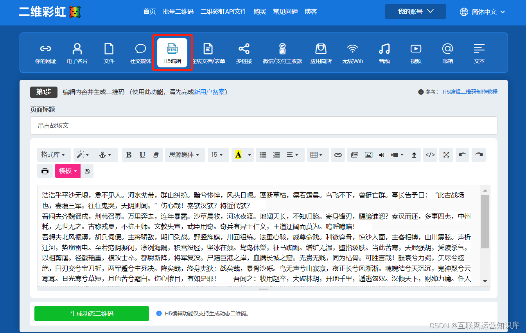
Task: Open 二维彩虹API文件 navigation item
Action: point(224,11)
